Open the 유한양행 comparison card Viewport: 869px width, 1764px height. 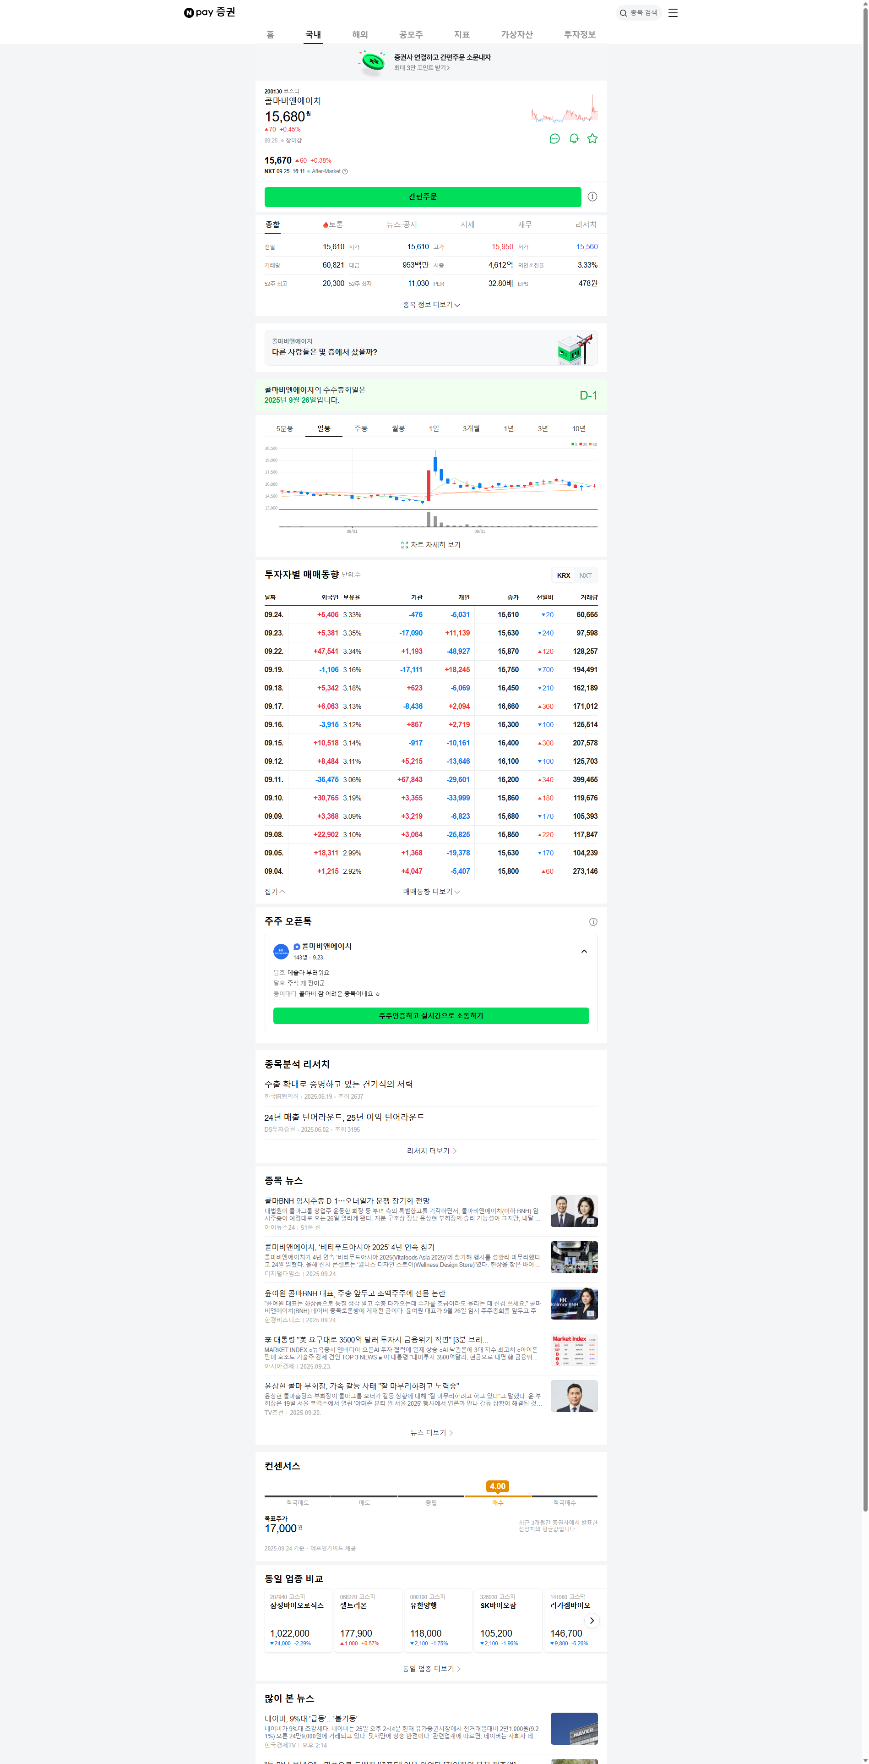tap(439, 1620)
